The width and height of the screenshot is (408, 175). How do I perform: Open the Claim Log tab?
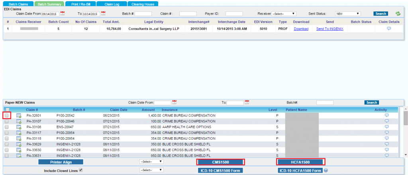tap(112, 4)
